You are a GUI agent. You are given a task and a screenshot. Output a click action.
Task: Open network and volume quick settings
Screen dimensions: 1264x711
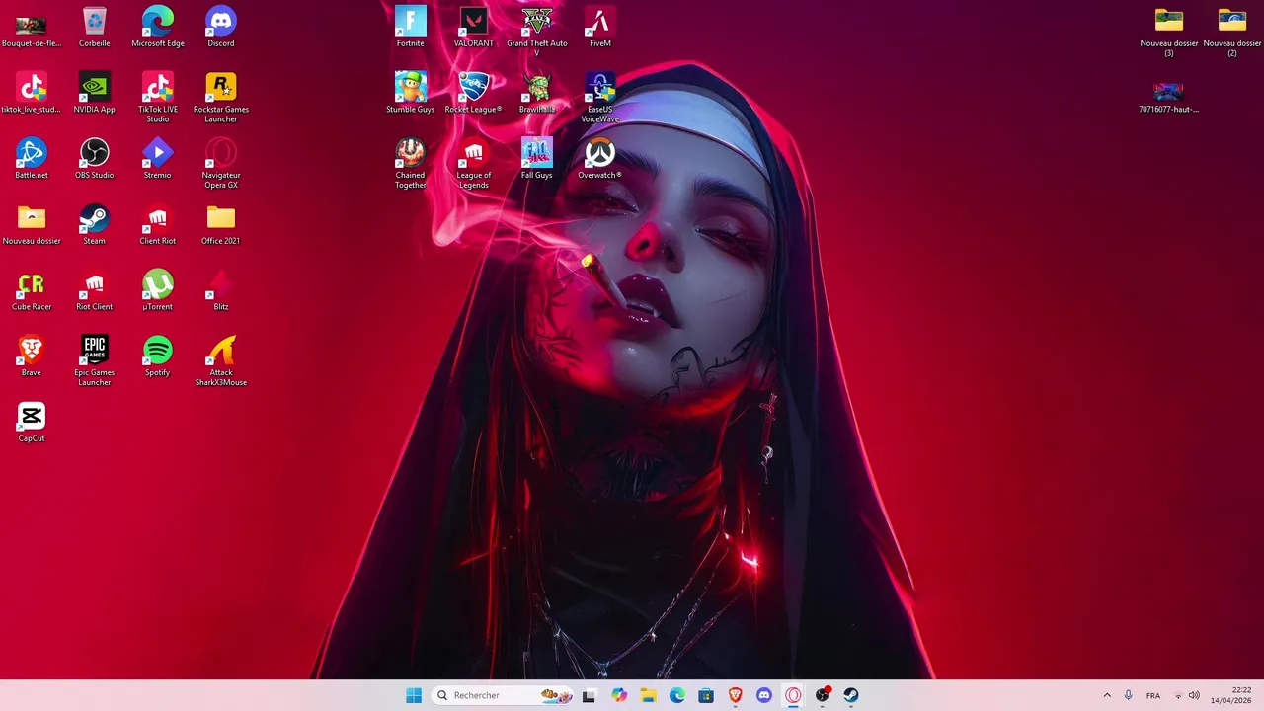[x=1186, y=695]
